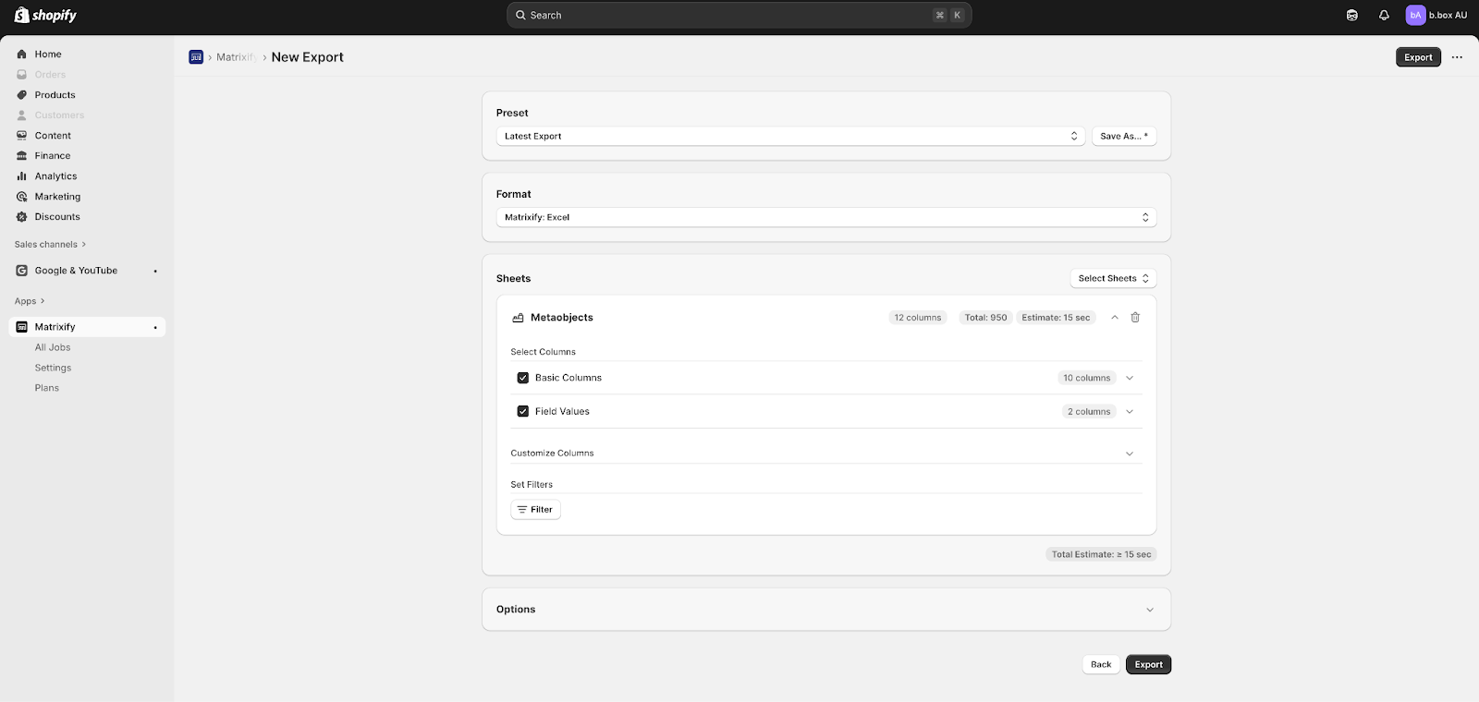Expand the Customize Columns section
The width and height of the screenshot is (1479, 702).
1129,454
